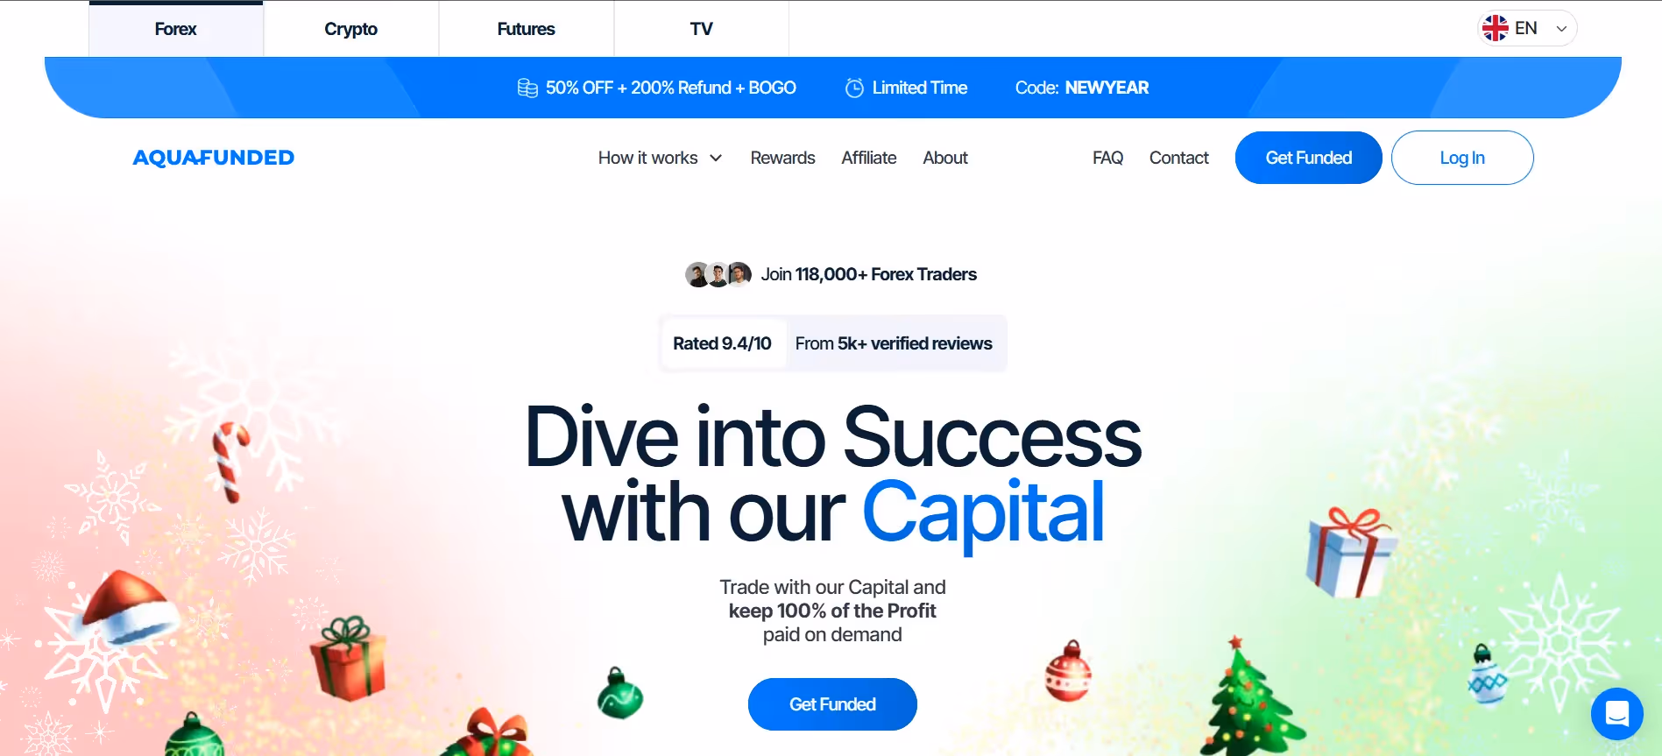Open the live chat widget icon
This screenshot has width=1662, height=756.
tap(1616, 714)
